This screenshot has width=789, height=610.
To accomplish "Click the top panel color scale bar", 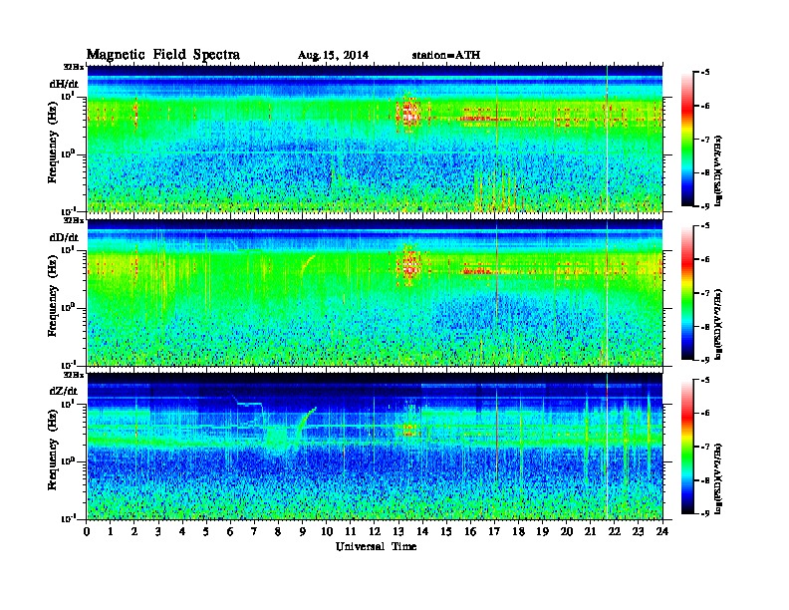I will click(x=687, y=140).
